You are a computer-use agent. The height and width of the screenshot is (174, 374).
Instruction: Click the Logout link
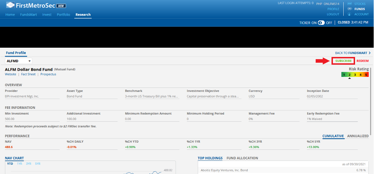coord(333,14)
